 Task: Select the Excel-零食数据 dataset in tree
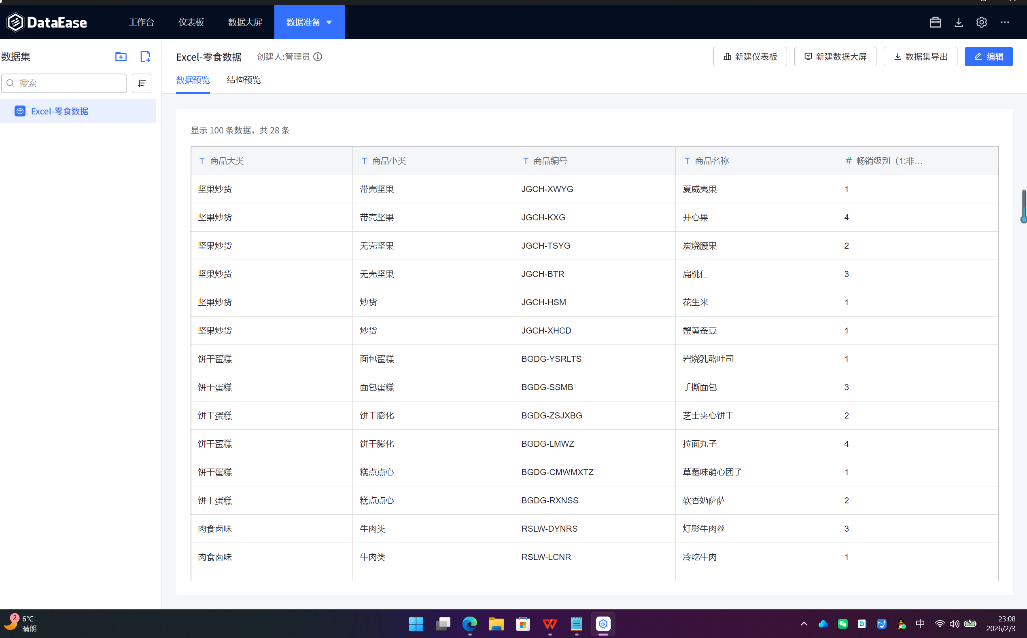[x=59, y=112]
